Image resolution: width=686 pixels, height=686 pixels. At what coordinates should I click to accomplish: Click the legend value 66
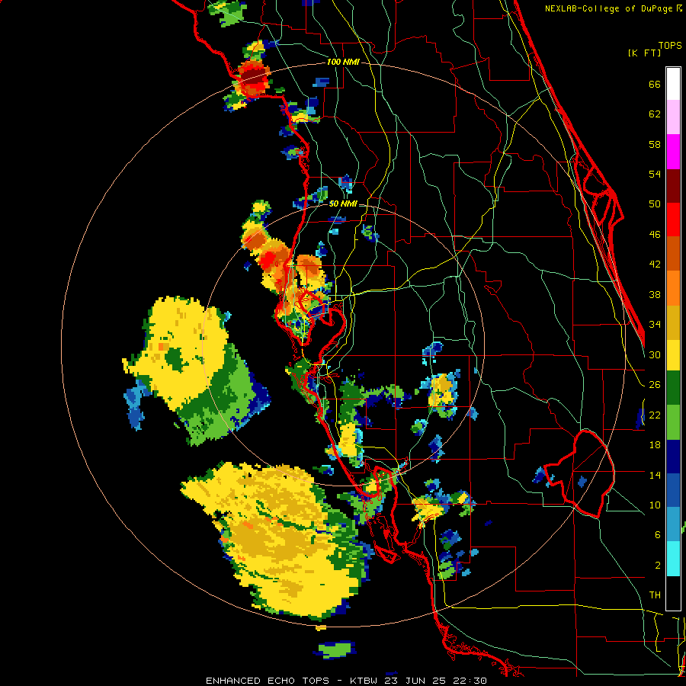(x=655, y=84)
